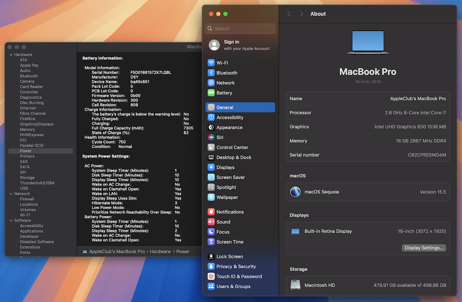This screenshot has height=302, width=462.
Task: Select Disabled Software in System Information sidebar
Action: 37,242
